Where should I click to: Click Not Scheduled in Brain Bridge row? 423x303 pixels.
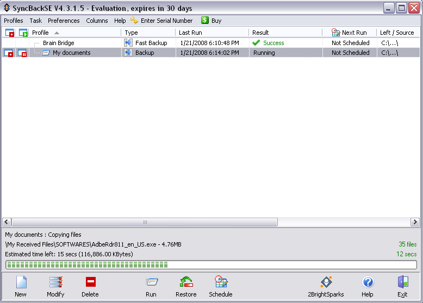351,43
